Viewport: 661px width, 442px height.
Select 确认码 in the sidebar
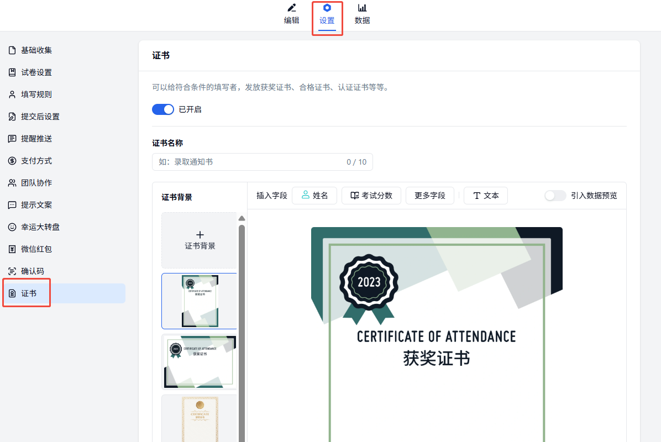point(32,271)
